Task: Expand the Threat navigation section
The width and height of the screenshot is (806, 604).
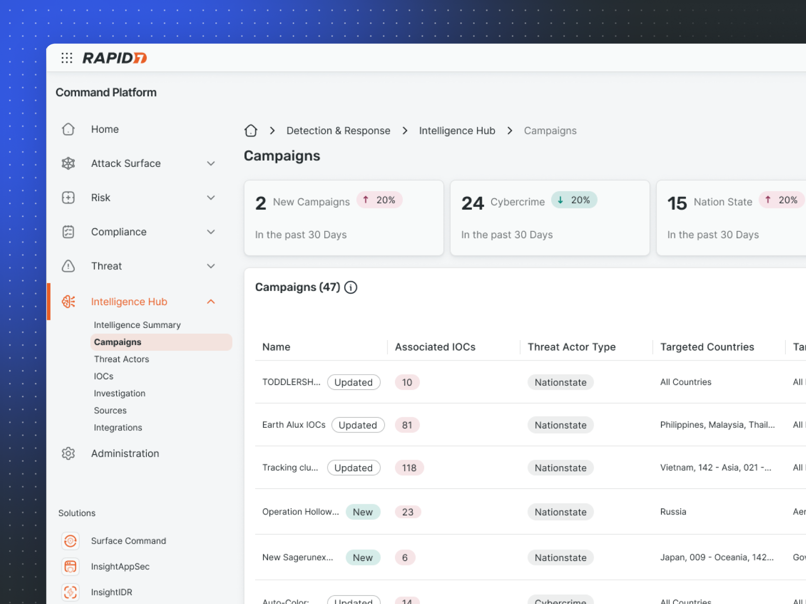Action: pyautogui.click(x=211, y=266)
